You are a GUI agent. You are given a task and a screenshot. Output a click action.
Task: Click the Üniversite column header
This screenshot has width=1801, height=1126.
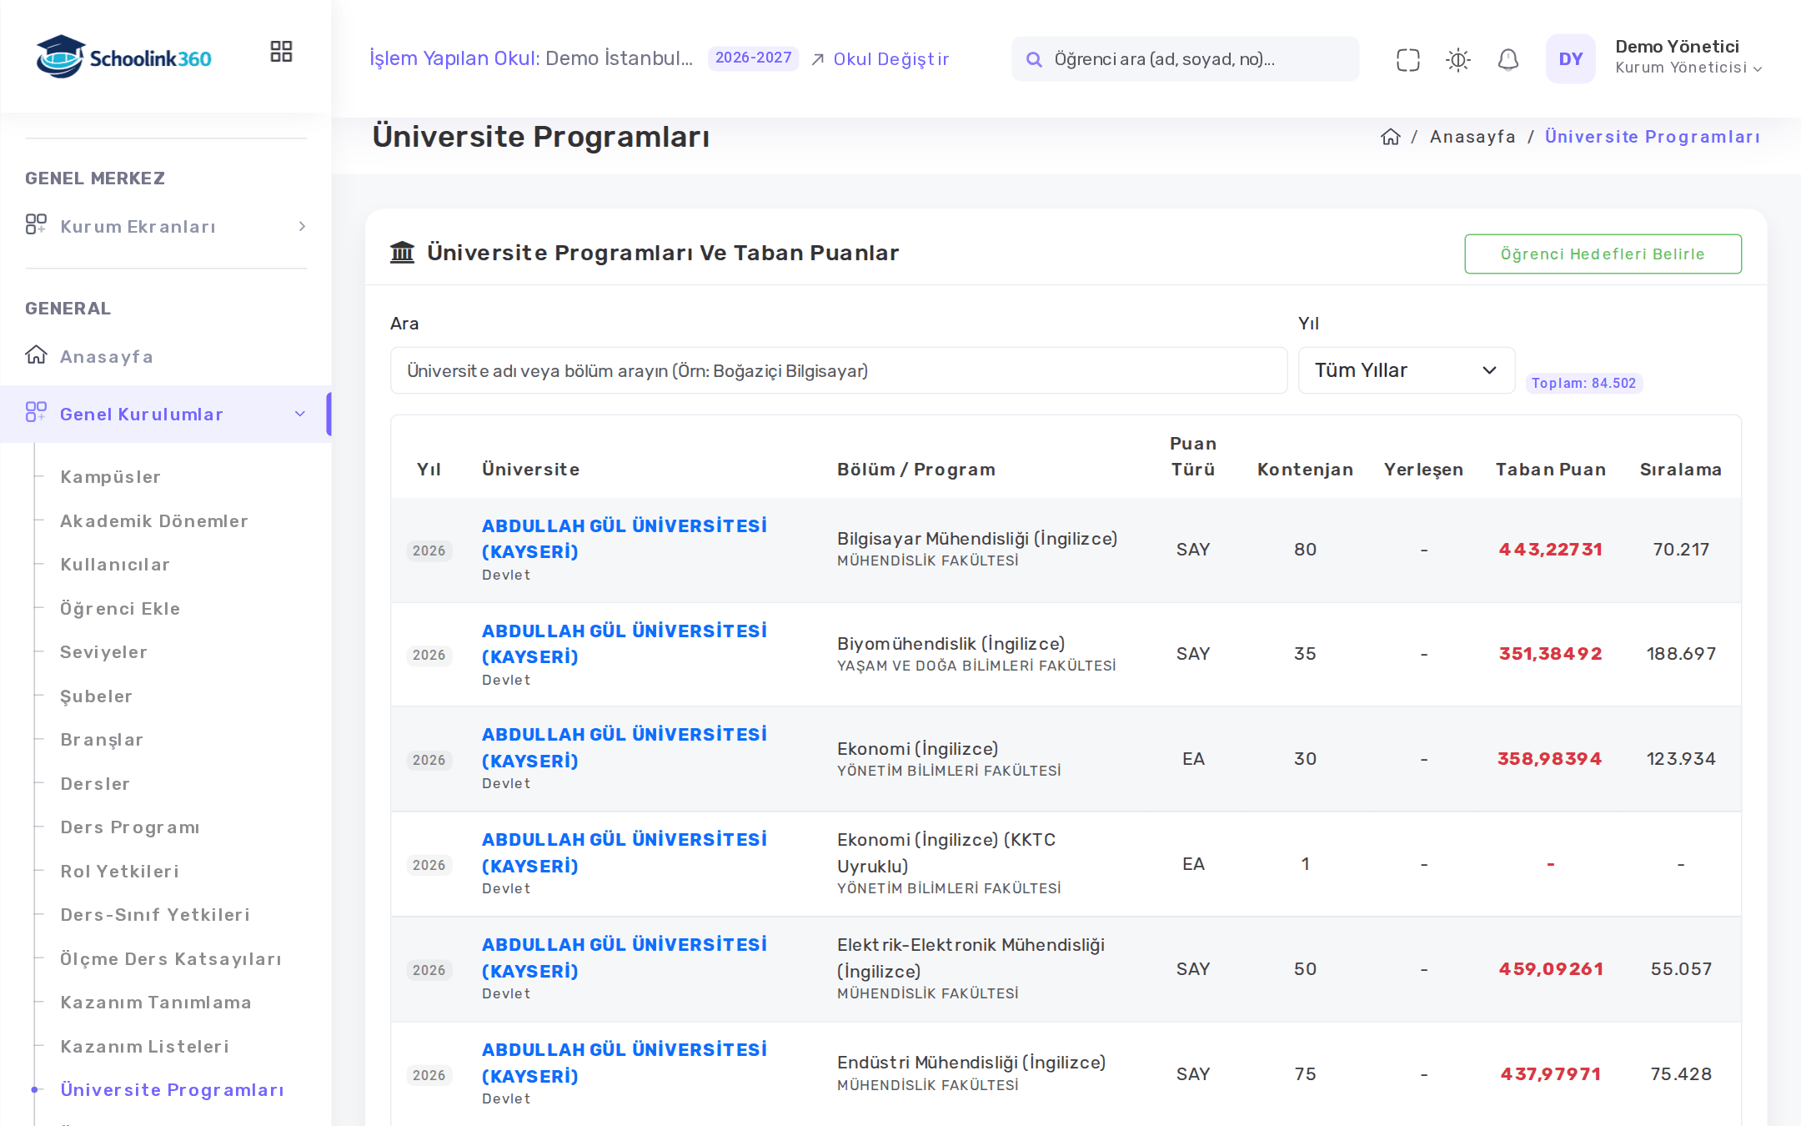530,470
